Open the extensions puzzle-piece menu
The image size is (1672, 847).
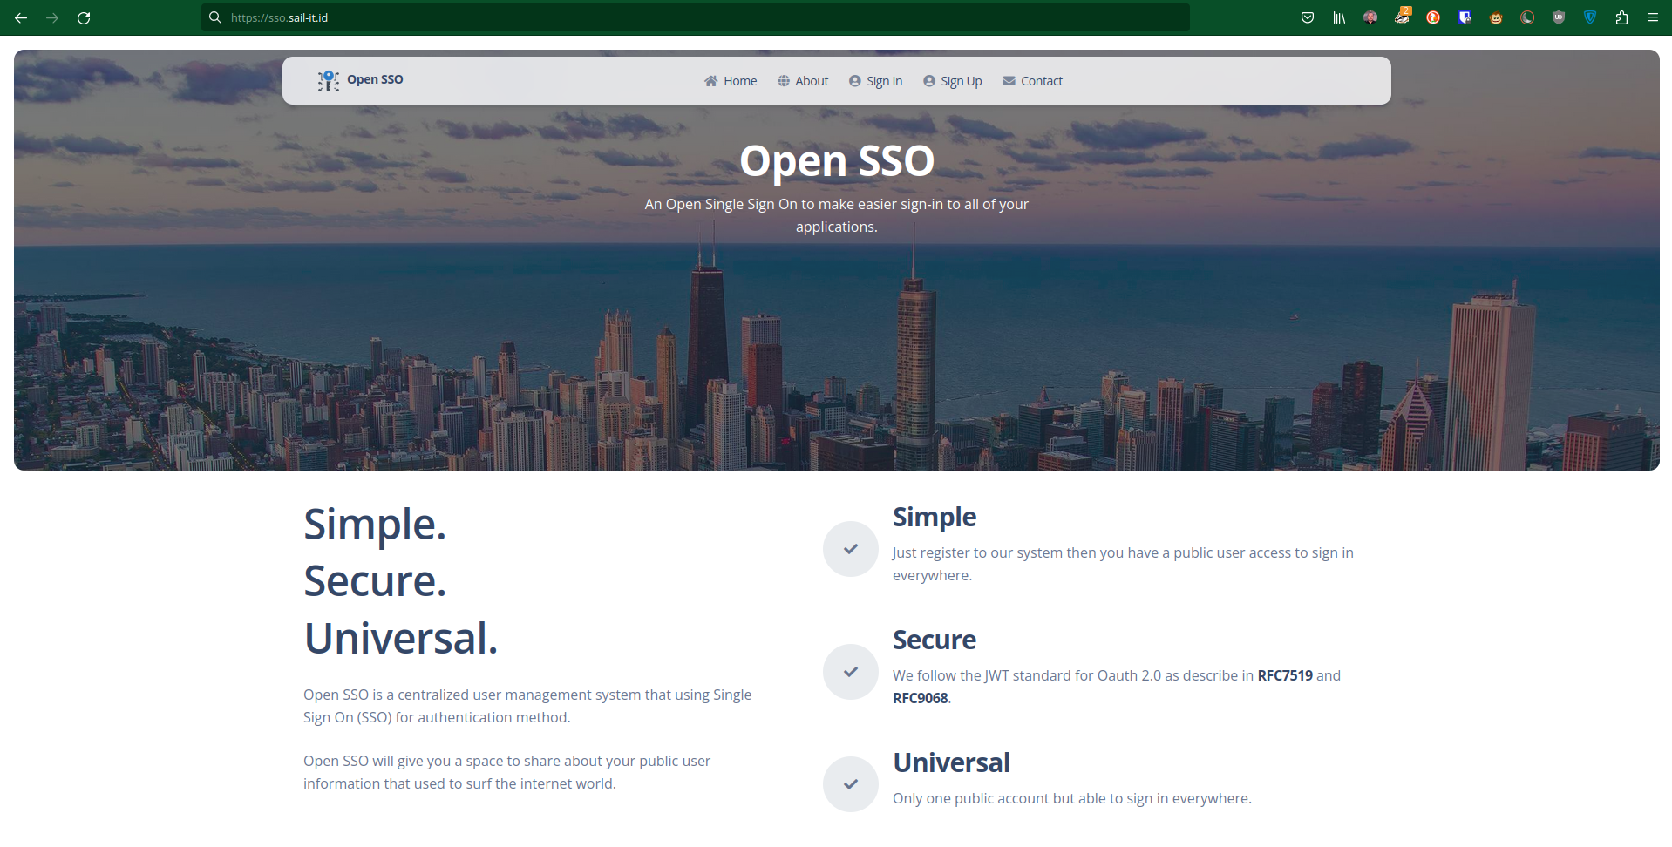pyautogui.click(x=1621, y=17)
